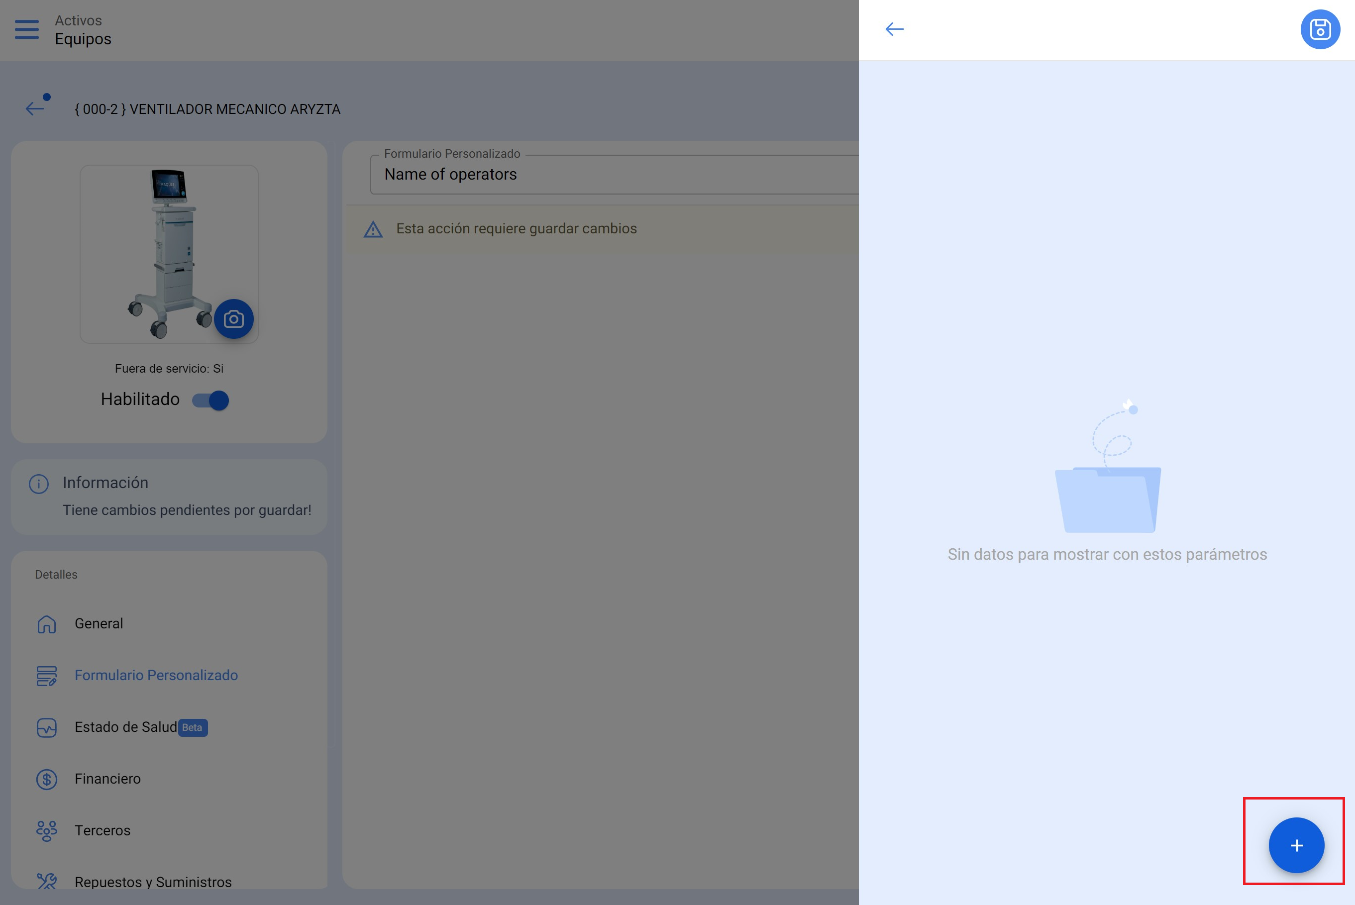The height and width of the screenshot is (905, 1355).
Task: Click the warning triangle icon
Action: click(373, 229)
